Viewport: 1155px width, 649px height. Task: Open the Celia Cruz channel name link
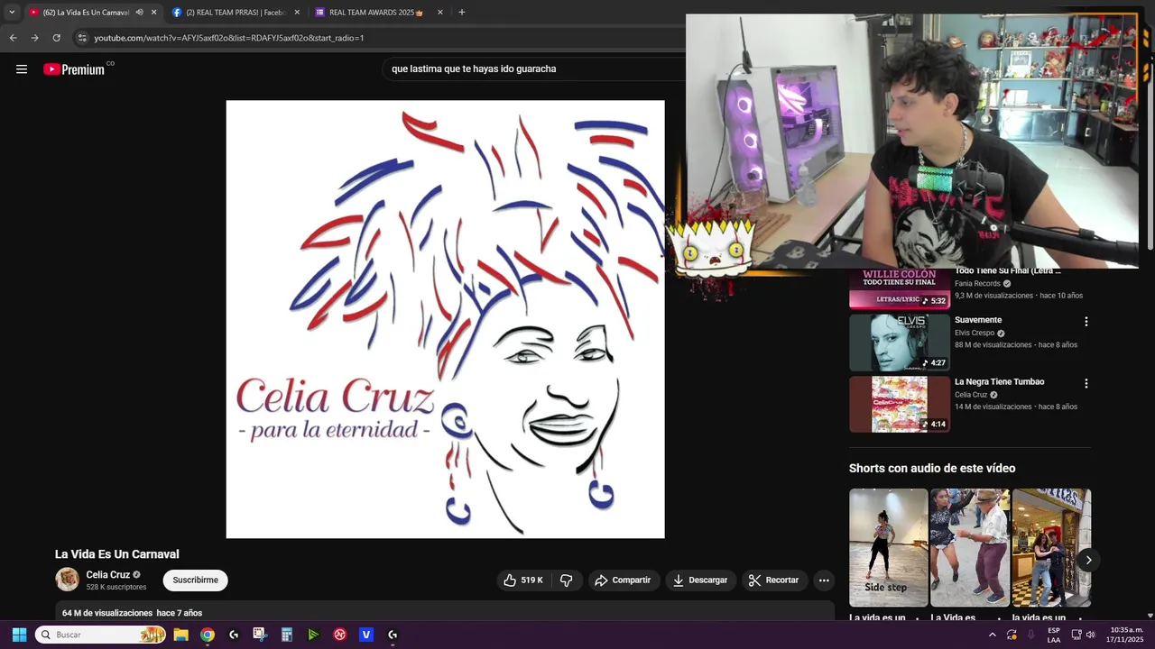pyautogui.click(x=108, y=575)
